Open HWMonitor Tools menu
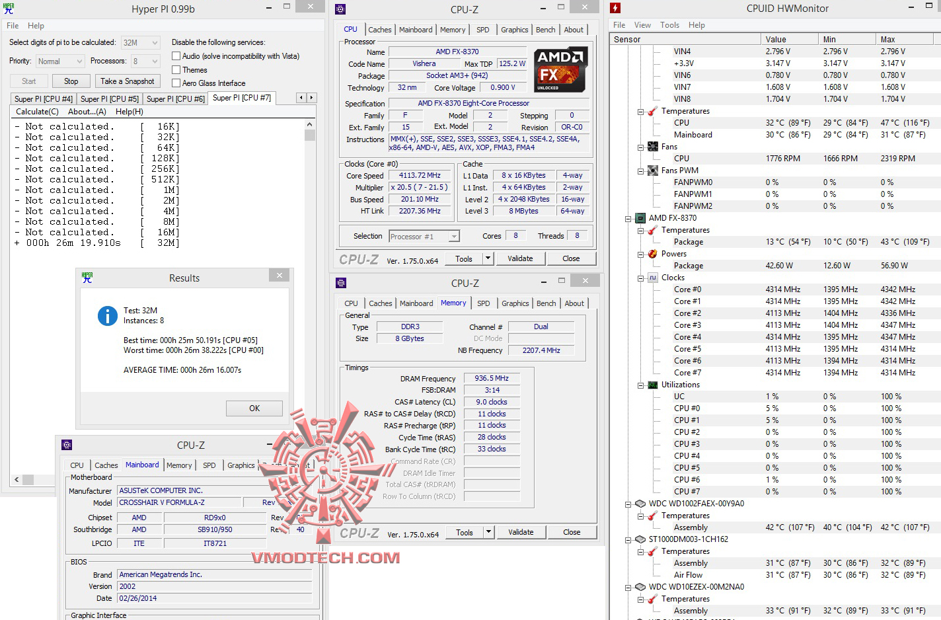Screen dimensions: 941x620 [x=669, y=25]
